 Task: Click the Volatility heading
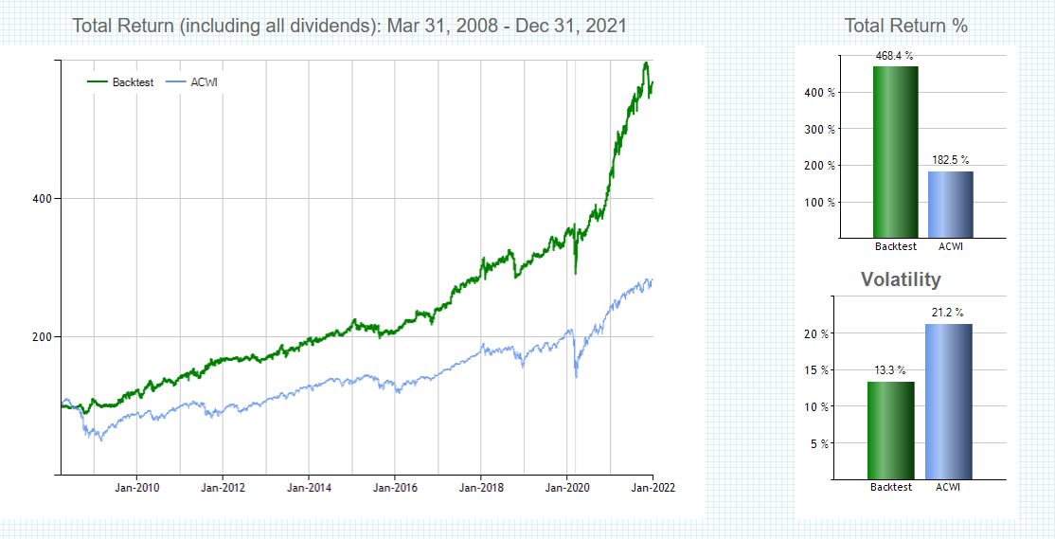901,279
